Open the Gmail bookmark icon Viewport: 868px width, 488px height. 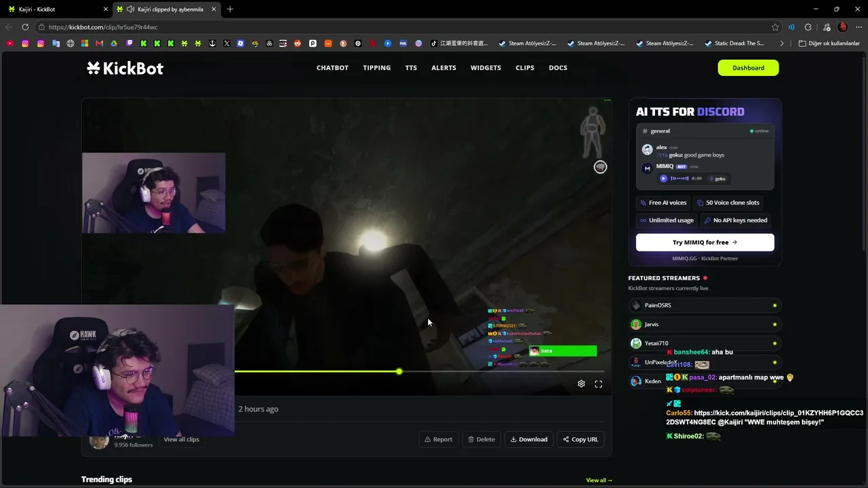pos(99,43)
